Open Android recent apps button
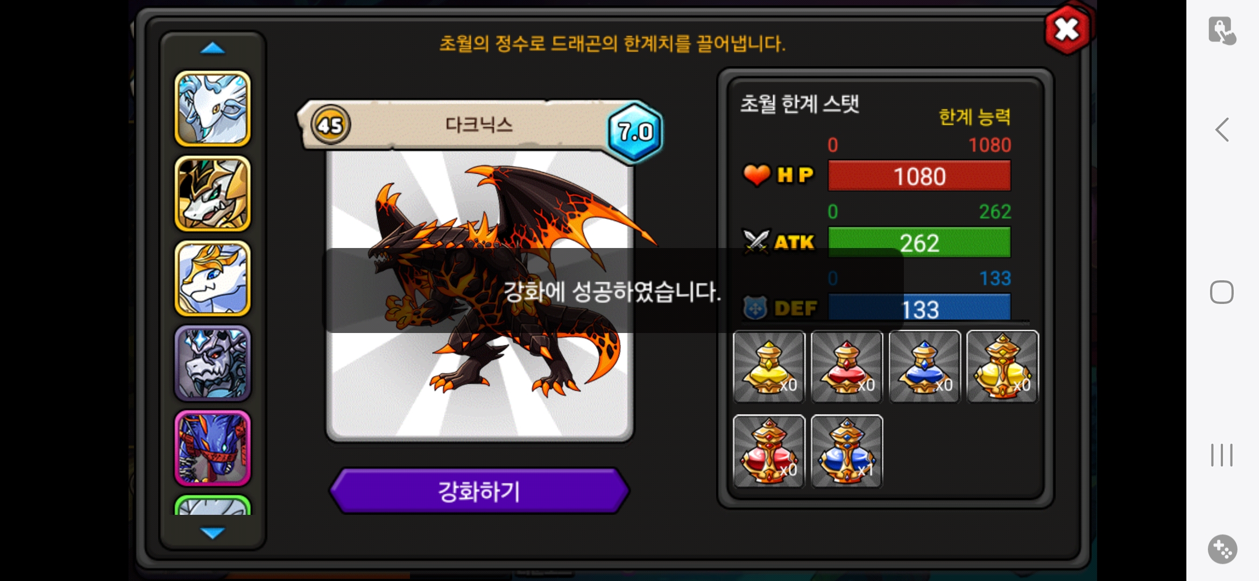Image resolution: width=1259 pixels, height=581 pixels. pyautogui.click(x=1222, y=455)
